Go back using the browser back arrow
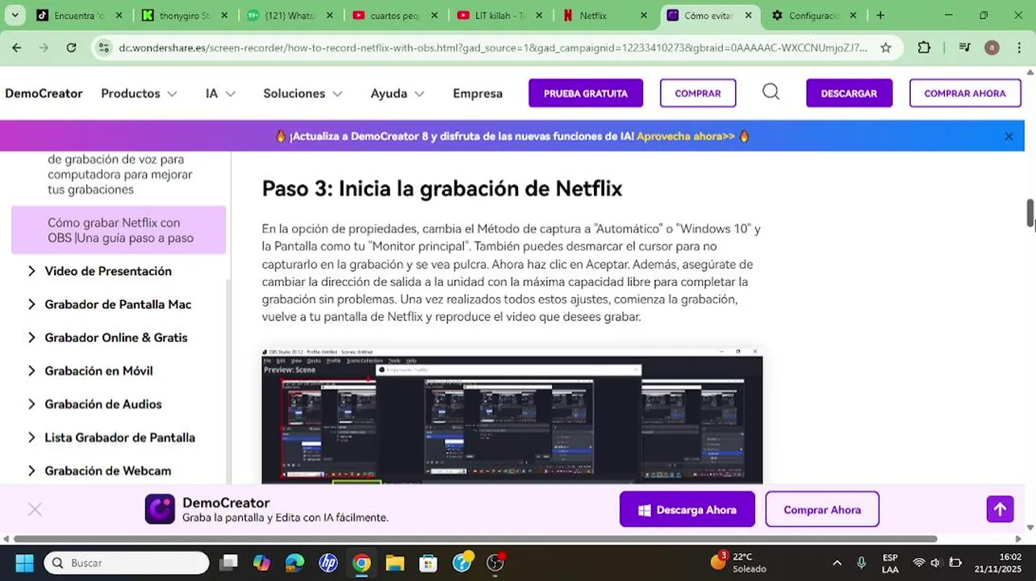 [17, 48]
